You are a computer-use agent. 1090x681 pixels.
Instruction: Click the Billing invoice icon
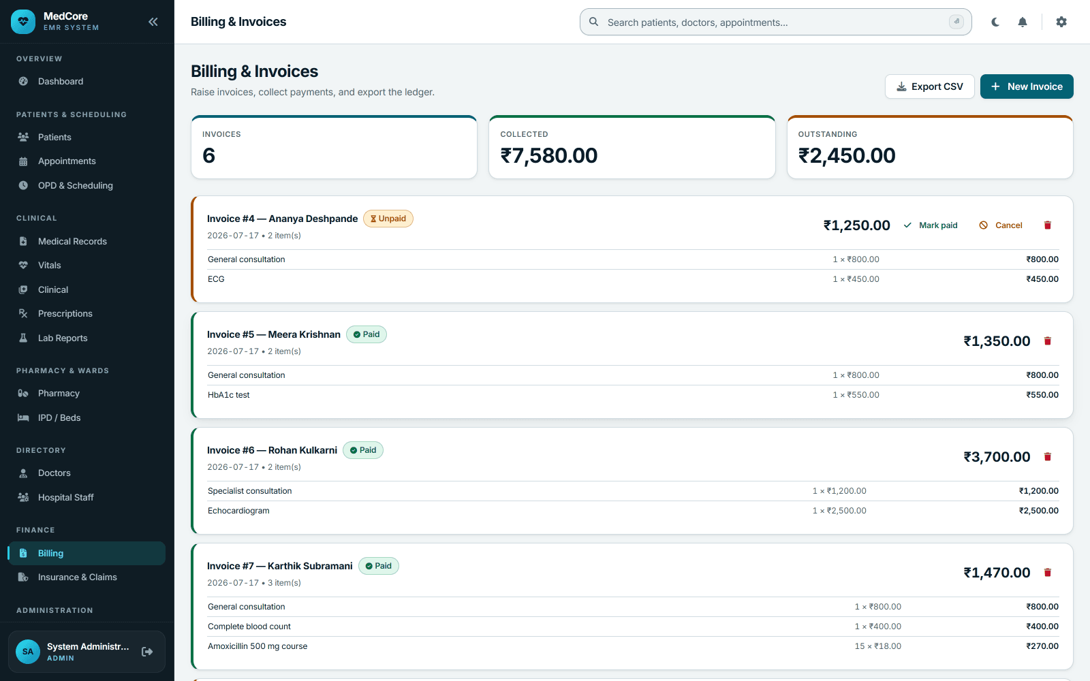[x=23, y=553]
